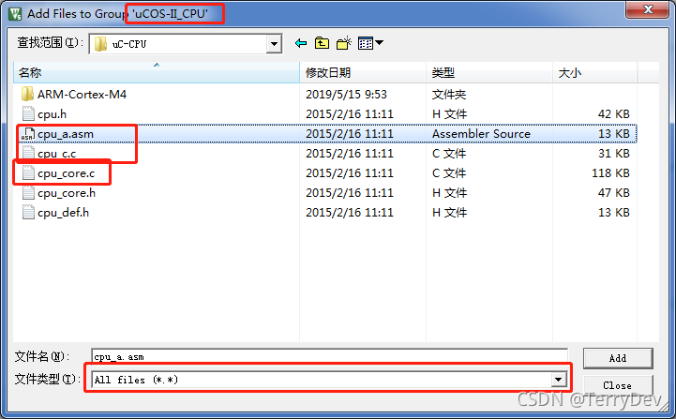This screenshot has width=676, height=419.
Task: Open the view menu icon
Action: 370,43
